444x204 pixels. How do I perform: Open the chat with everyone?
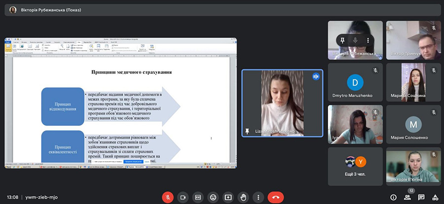tap(421, 197)
